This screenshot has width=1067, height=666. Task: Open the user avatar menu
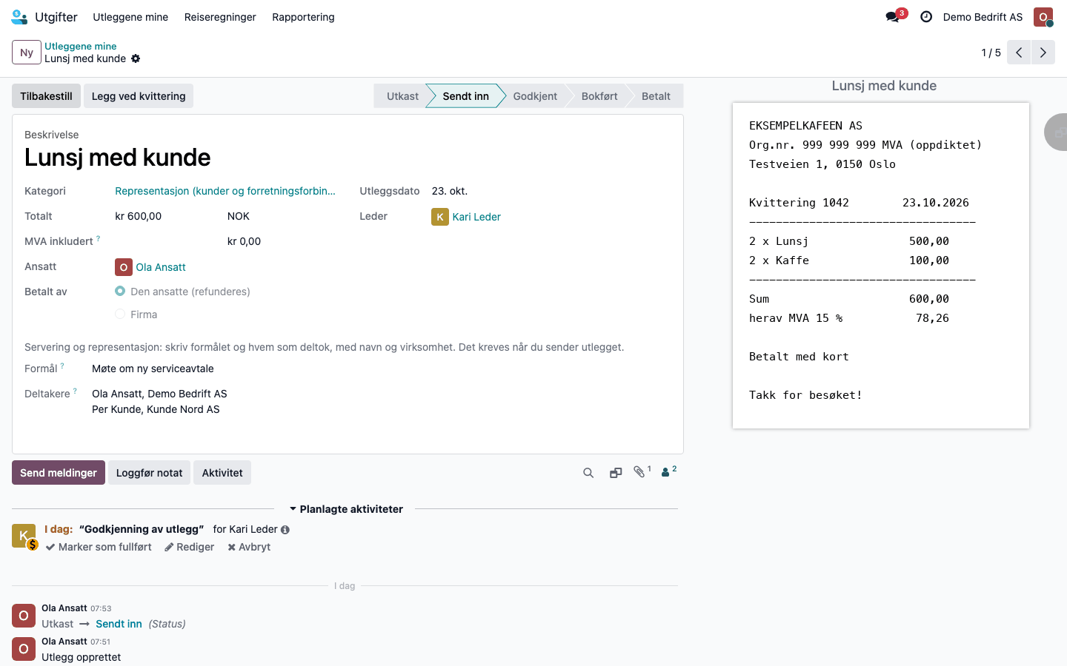click(x=1043, y=17)
